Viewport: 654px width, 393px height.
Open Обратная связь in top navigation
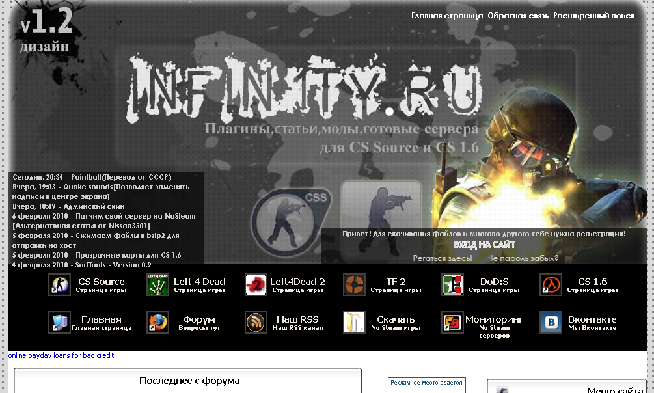[518, 16]
